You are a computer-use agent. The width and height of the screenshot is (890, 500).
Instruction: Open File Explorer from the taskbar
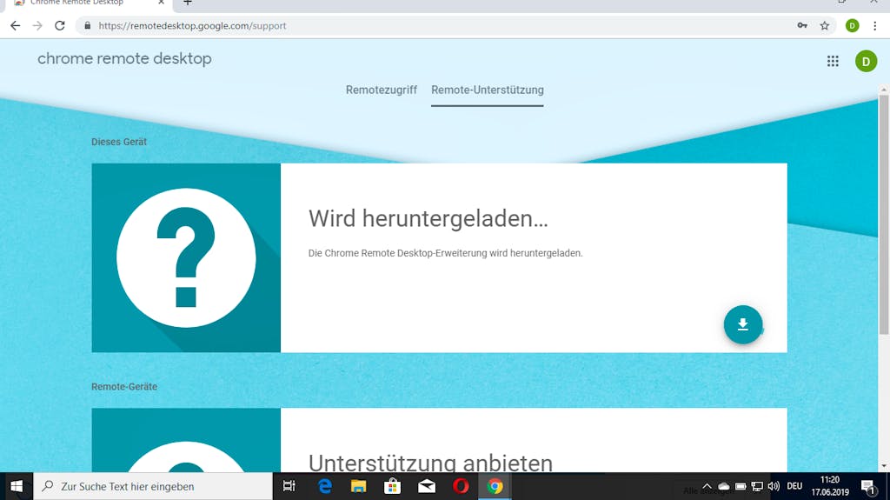click(x=358, y=486)
